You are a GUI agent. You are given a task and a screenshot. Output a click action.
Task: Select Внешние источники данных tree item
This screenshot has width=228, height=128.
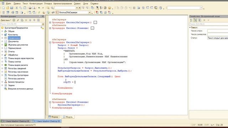[x=21, y=89]
